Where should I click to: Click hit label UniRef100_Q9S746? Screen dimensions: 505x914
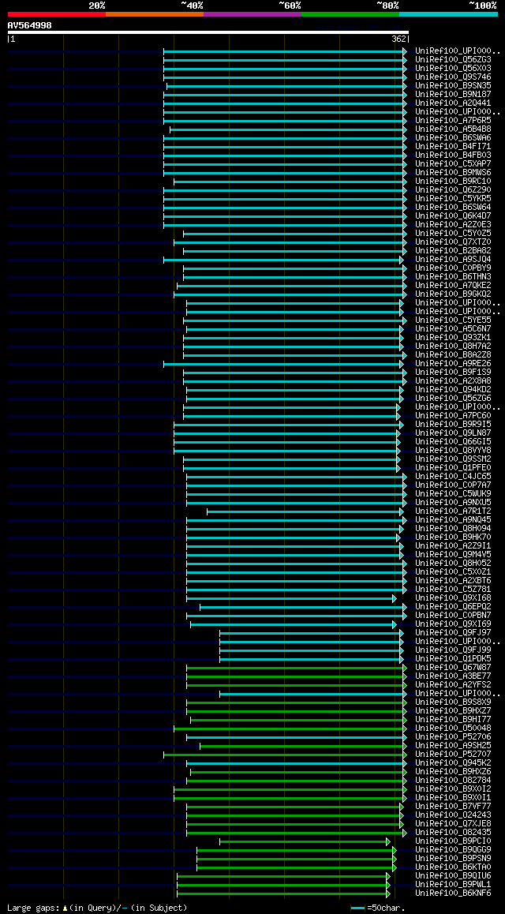point(453,77)
